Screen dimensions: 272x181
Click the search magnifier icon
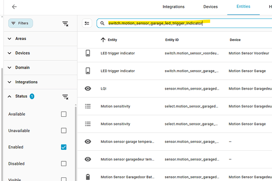[x=102, y=23]
